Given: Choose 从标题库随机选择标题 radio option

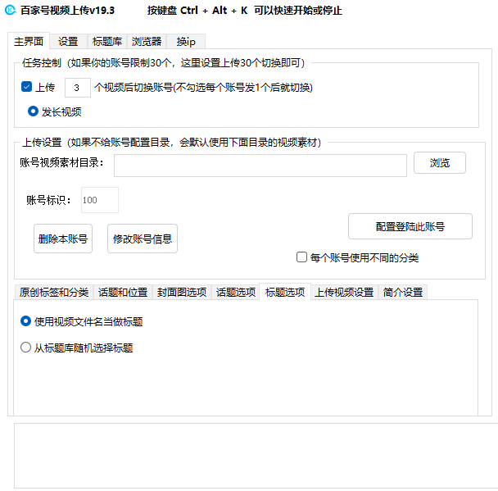Looking at the screenshot, I should click(25, 348).
